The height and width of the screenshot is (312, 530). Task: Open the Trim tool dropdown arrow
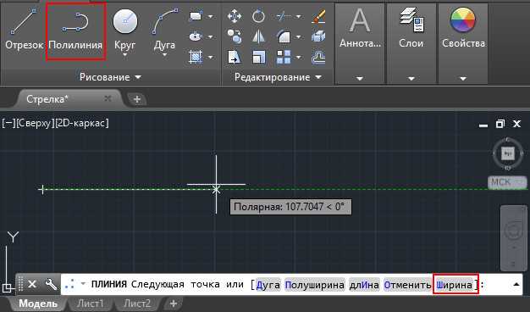[x=298, y=16]
